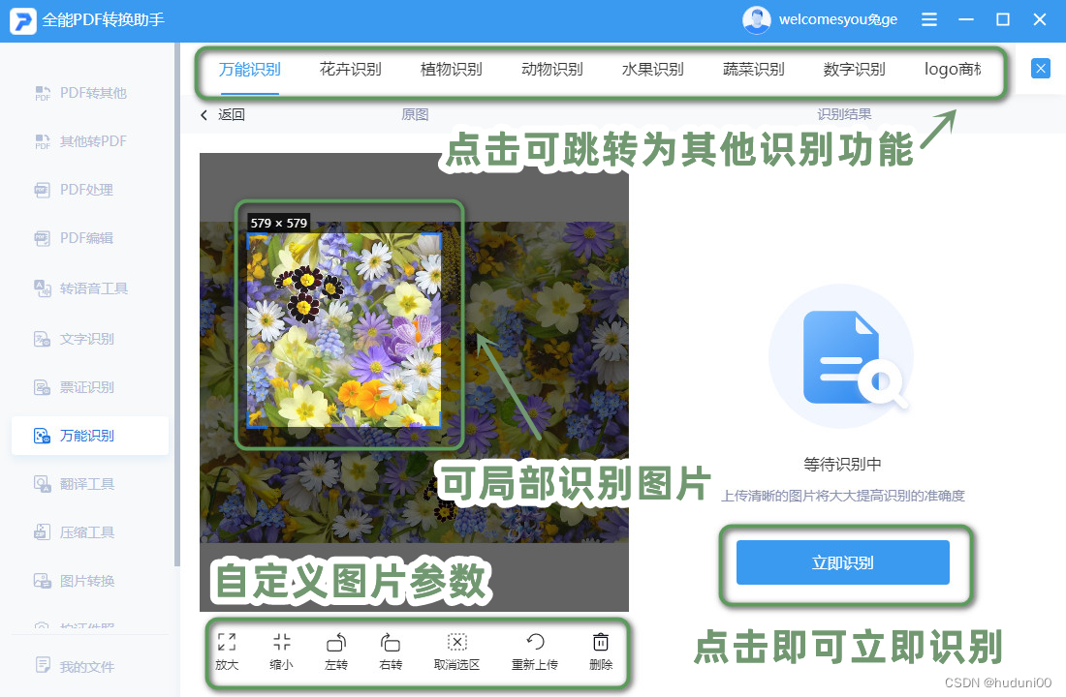Select 压缩工具 in the sidebar
Viewport: 1066px width, 697px height.
coord(87,532)
